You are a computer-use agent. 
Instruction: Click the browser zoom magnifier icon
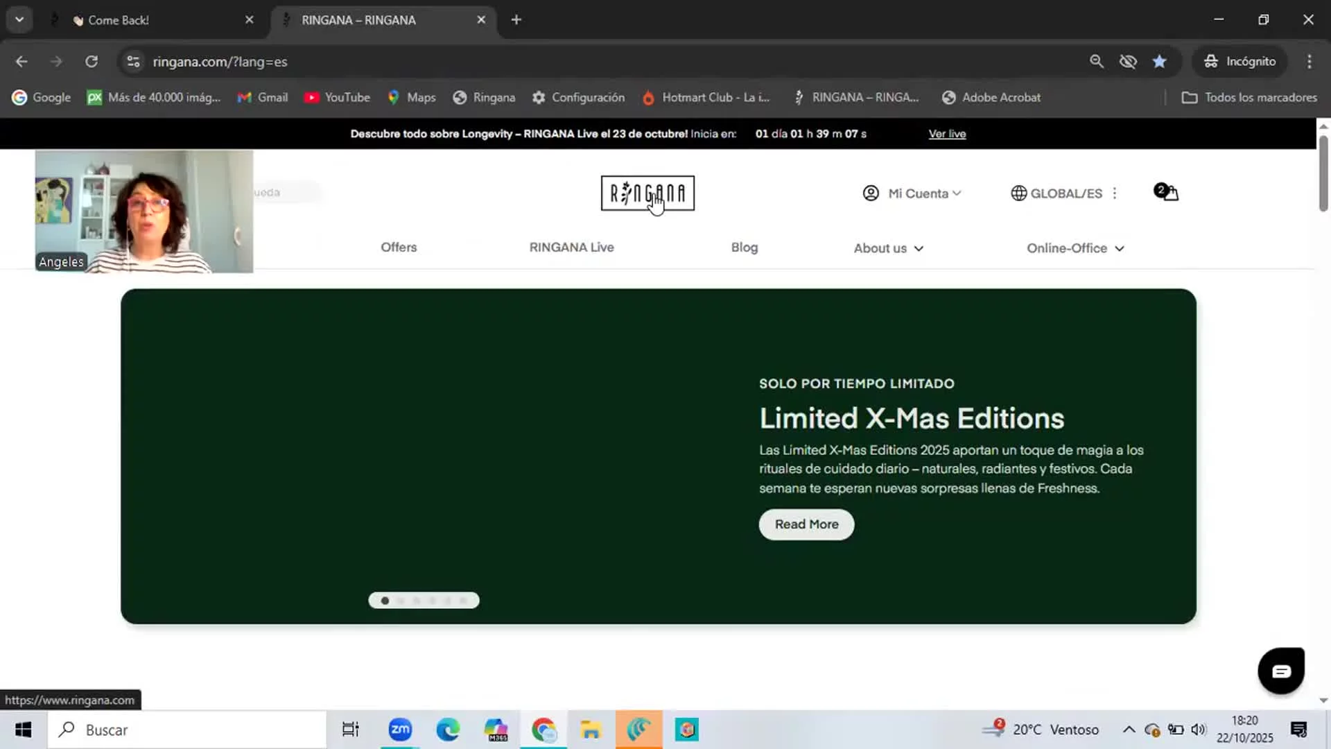pyautogui.click(x=1096, y=61)
